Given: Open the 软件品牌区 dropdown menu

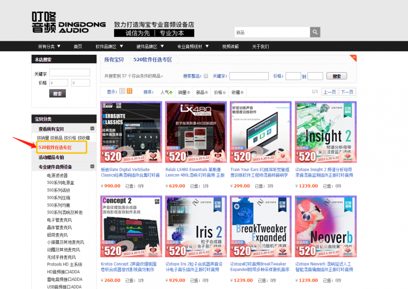Looking at the screenshot, I should click(109, 46).
